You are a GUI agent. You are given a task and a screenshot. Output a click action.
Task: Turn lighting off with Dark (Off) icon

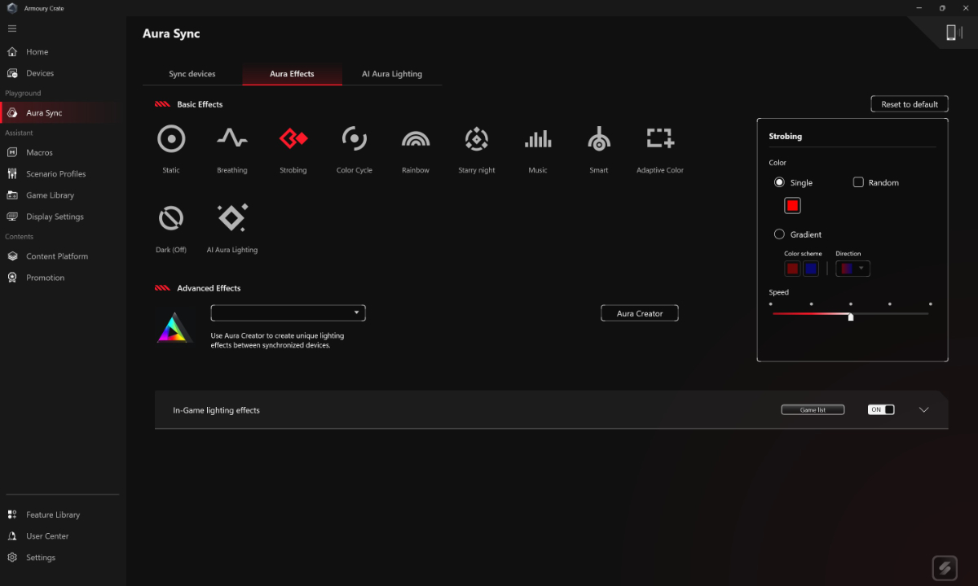(171, 218)
